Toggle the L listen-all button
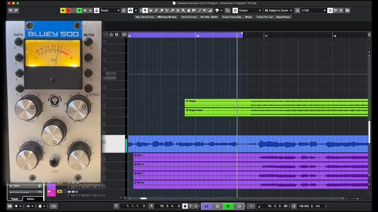This screenshot has width=378, height=212. click(74, 11)
